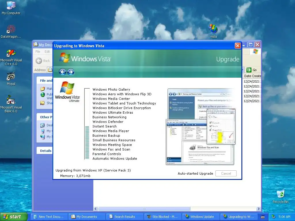Click Windows Ultimate Extras text

113,113
